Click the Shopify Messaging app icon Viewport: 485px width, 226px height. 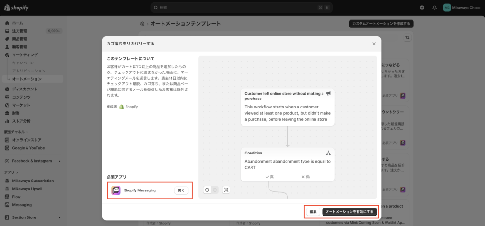click(x=116, y=190)
